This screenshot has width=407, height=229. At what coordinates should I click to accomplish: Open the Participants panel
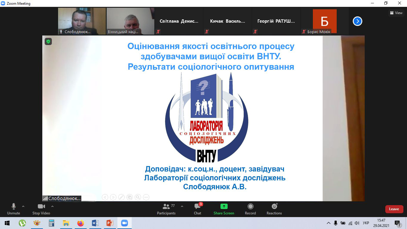pos(166,209)
